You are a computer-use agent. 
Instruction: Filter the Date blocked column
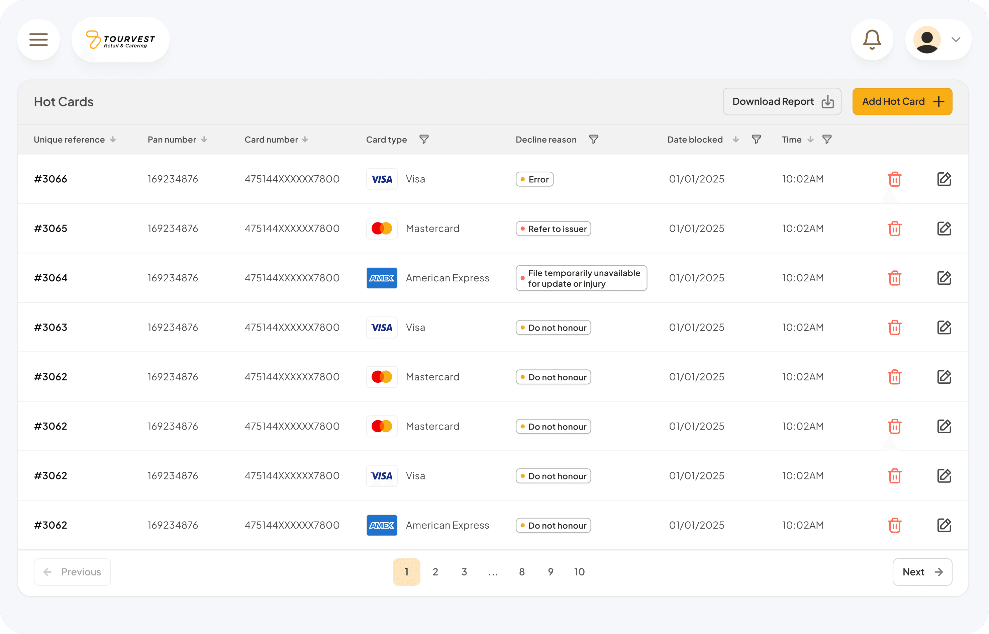(x=756, y=140)
